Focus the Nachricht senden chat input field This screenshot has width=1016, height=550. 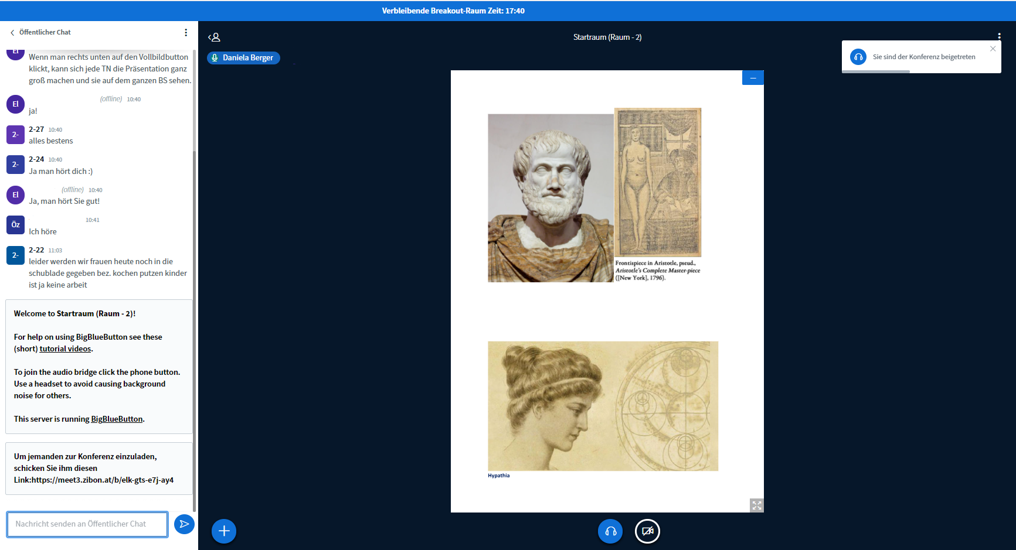point(87,524)
